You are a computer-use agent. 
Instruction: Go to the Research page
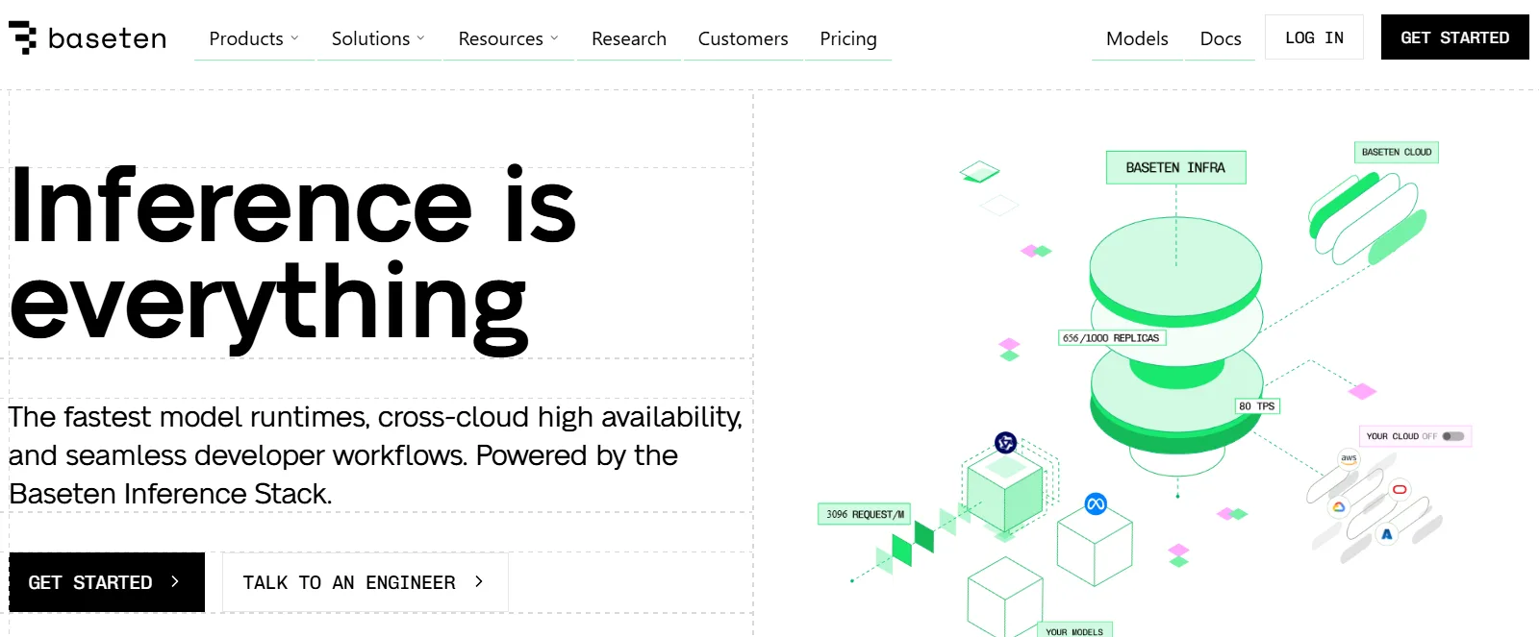[x=629, y=38]
